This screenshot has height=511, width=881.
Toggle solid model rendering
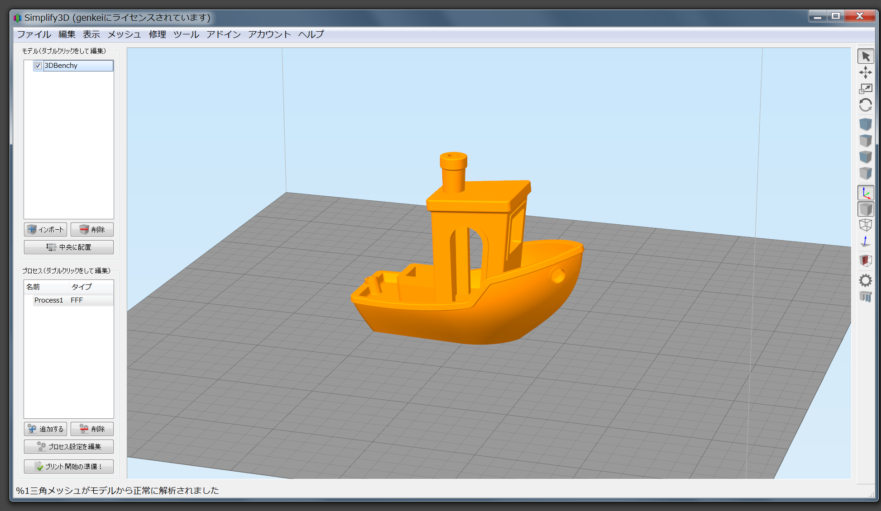866,209
